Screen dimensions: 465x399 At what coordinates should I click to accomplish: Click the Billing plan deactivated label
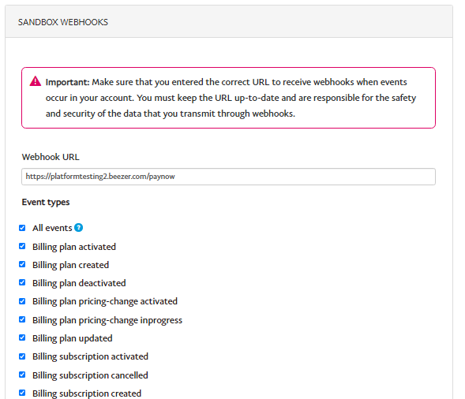(79, 283)
